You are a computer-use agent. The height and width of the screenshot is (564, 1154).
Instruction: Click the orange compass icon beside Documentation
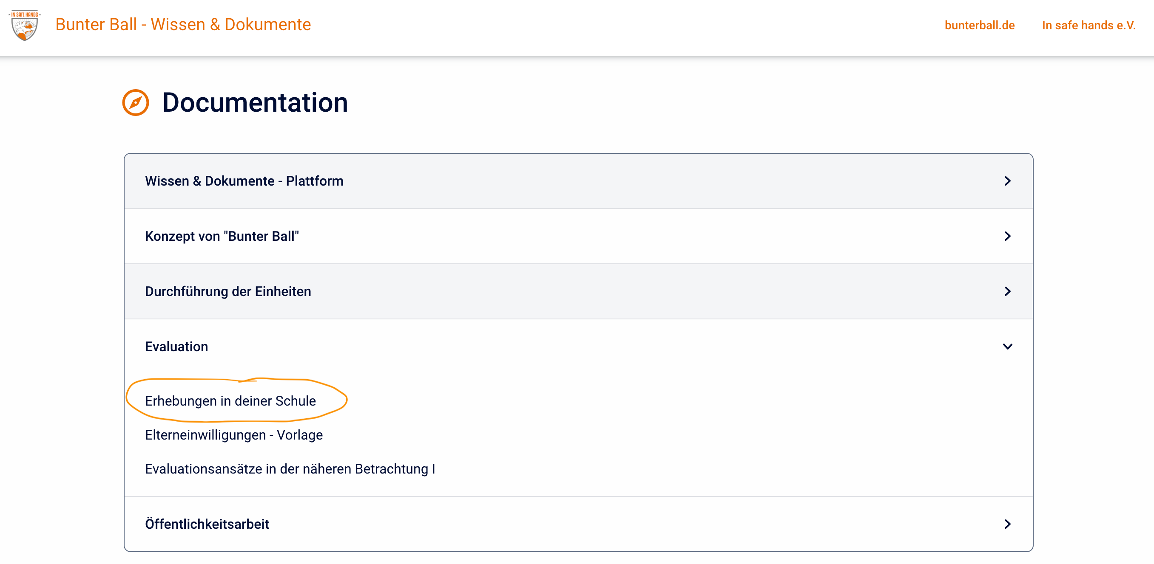click(x=135, y=102)
